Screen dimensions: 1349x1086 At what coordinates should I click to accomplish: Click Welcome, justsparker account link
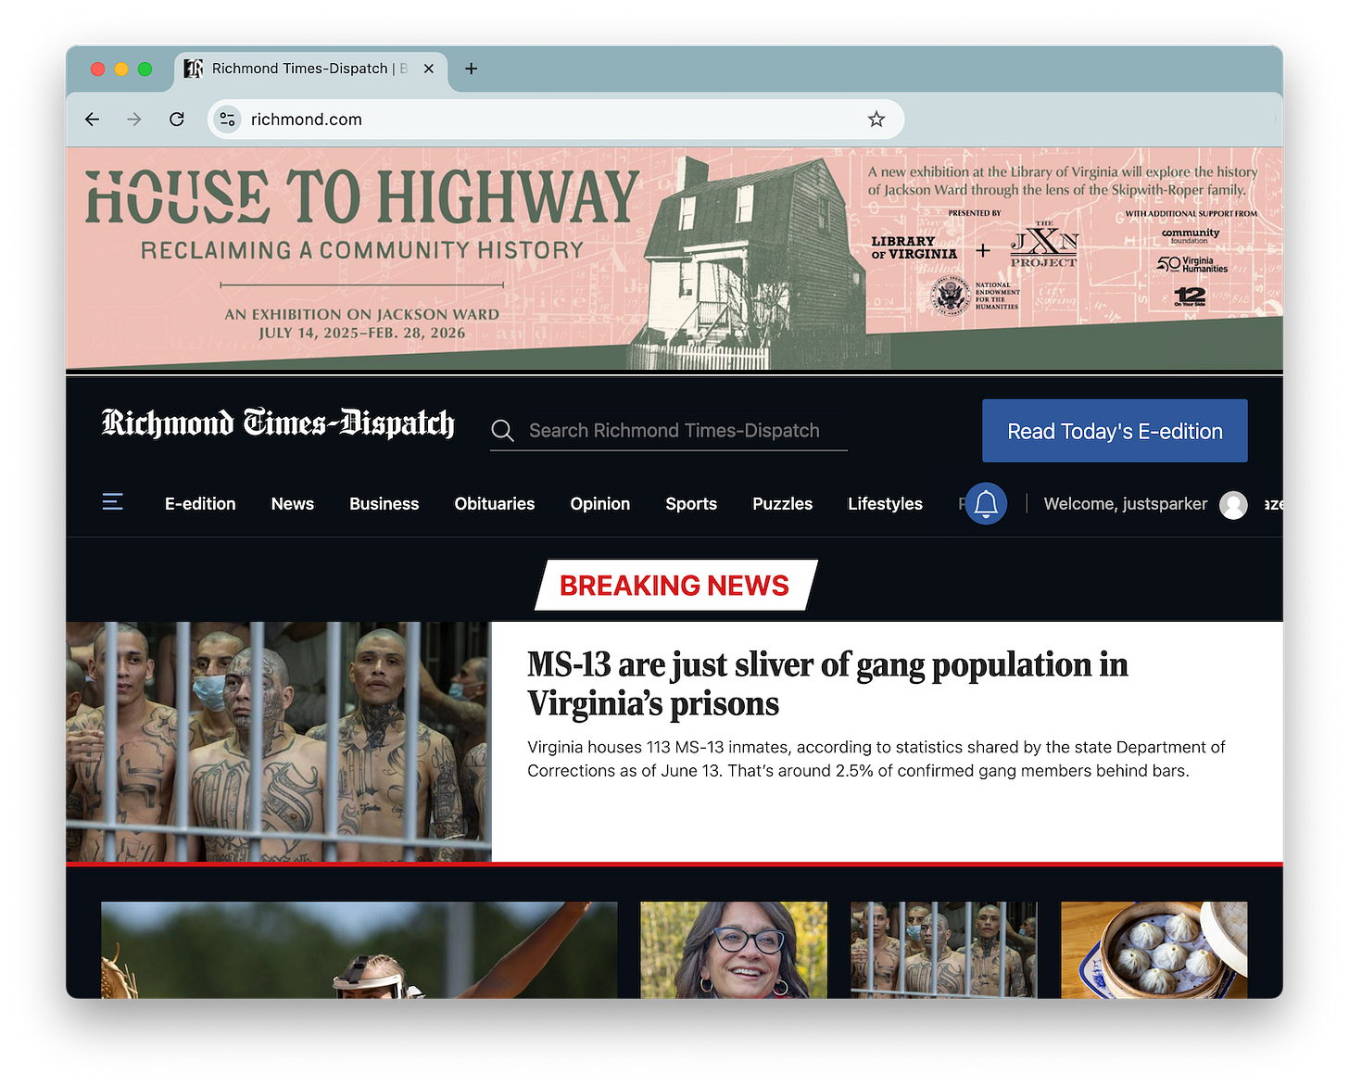click(1126, 504)
